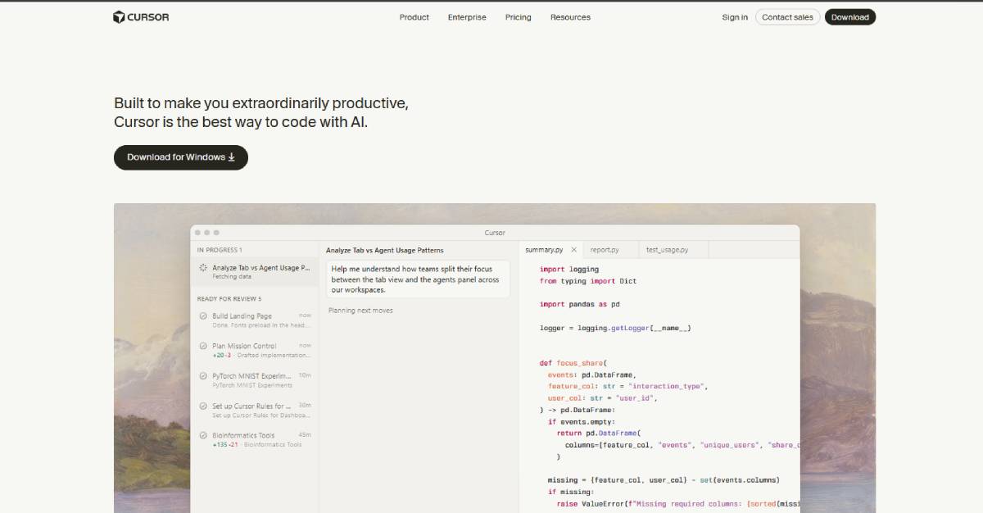Image resolution: width=983 pixels, height=513 pixels.
Task: Click the +135 -21 diff stats text
Action: (x=225, y=445)
